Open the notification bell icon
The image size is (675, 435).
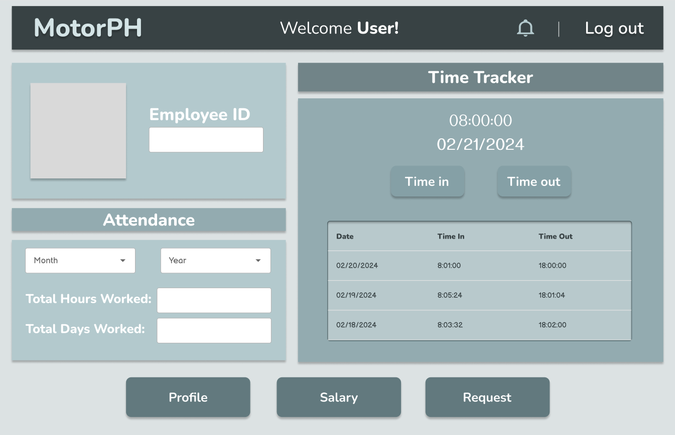(x=525, y=28)
